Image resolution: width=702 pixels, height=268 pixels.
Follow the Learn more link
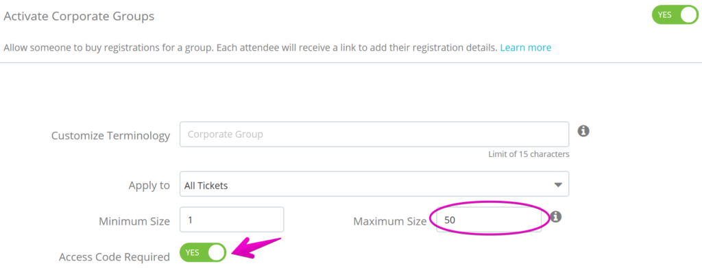tap(526, 47)
